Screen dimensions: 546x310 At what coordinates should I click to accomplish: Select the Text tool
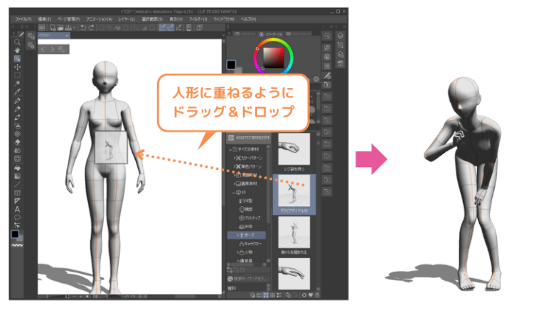click(x=18, y=209)
